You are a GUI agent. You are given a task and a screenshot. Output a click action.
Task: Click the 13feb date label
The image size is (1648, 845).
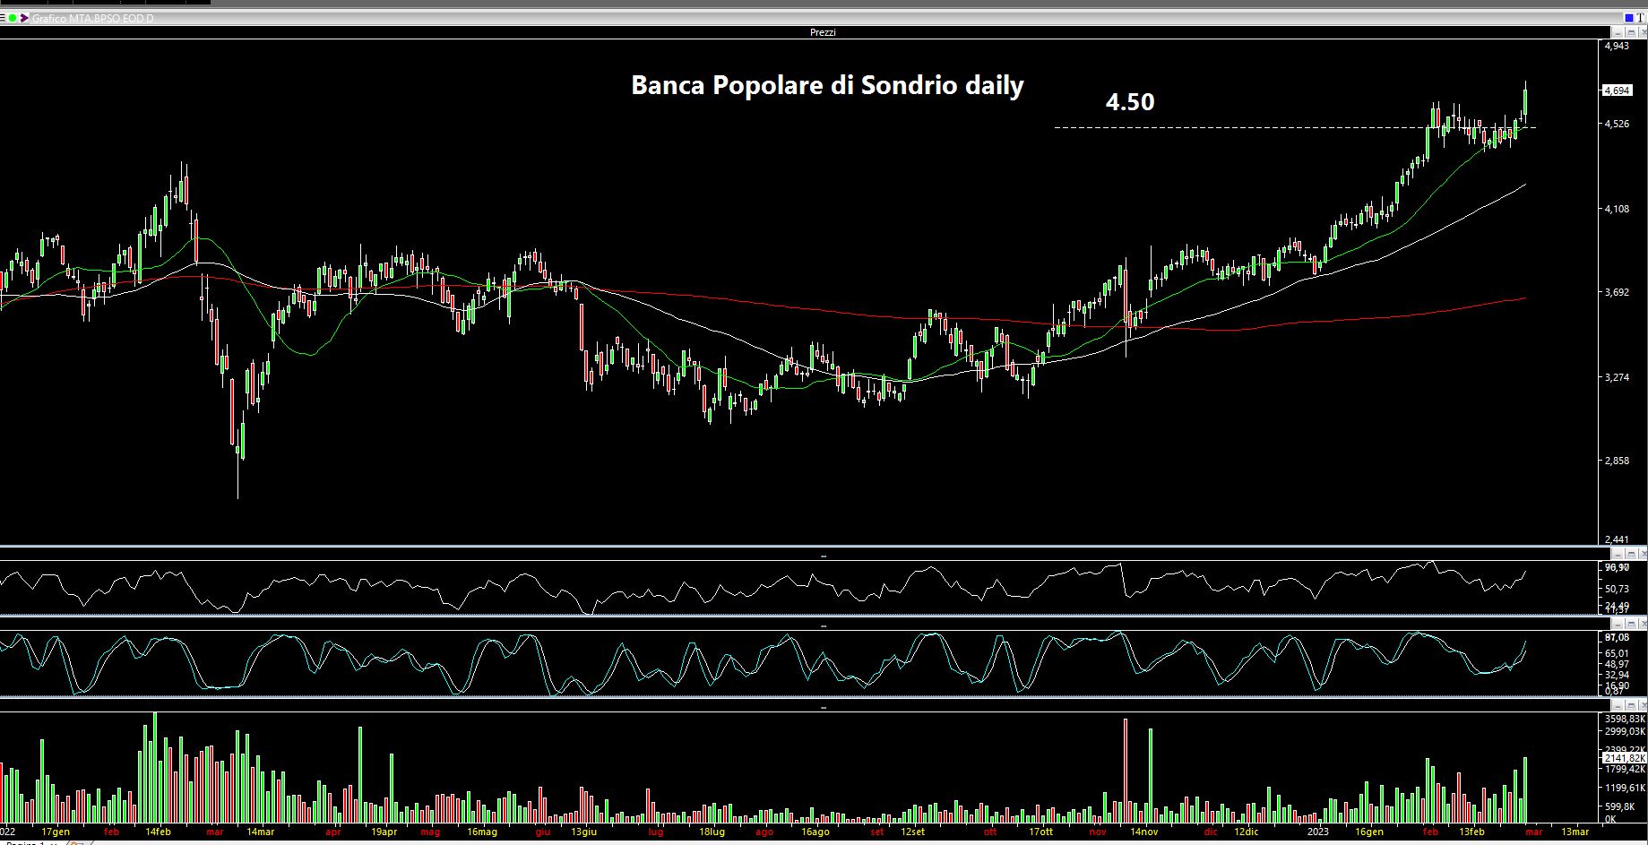1471,832
